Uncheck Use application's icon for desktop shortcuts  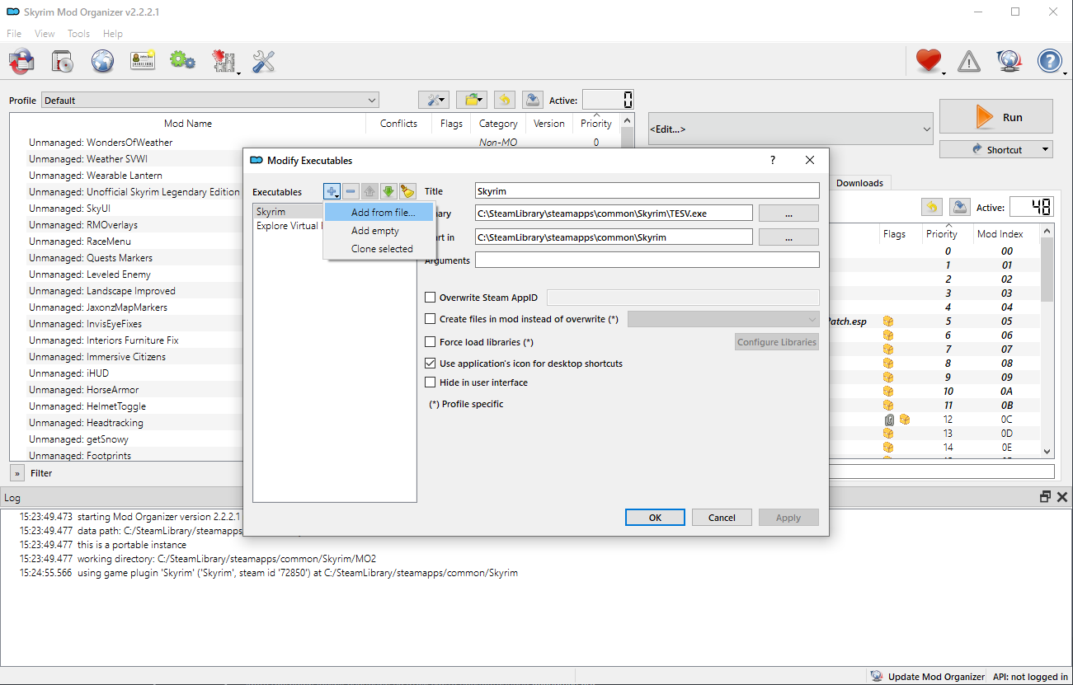tap(430, 364)
